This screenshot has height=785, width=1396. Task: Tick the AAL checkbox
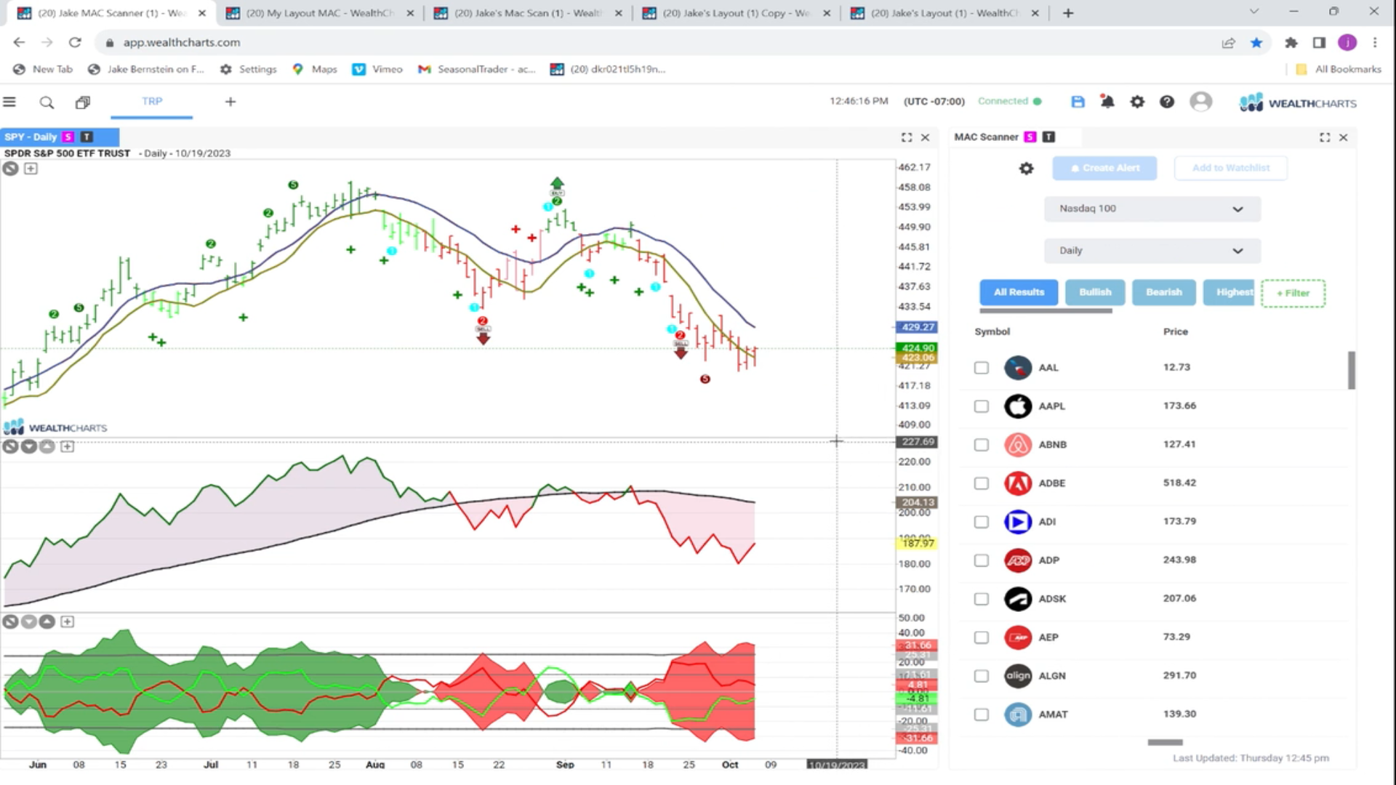982,368
